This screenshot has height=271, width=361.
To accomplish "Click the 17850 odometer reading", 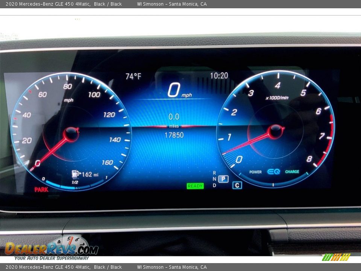I will pyautogui.click(x=174, y=135).
